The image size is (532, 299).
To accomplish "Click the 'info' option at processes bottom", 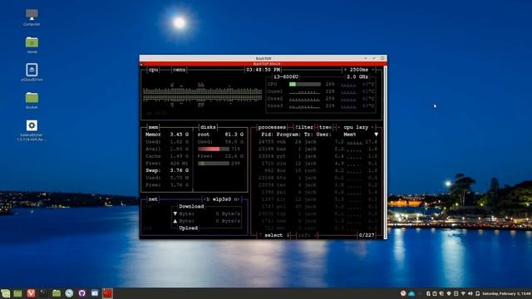I will [304, 235].
